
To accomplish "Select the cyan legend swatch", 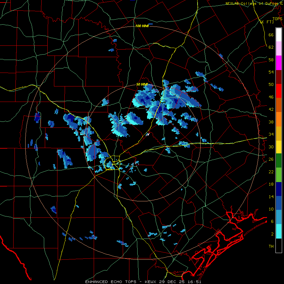I will 279,231.
